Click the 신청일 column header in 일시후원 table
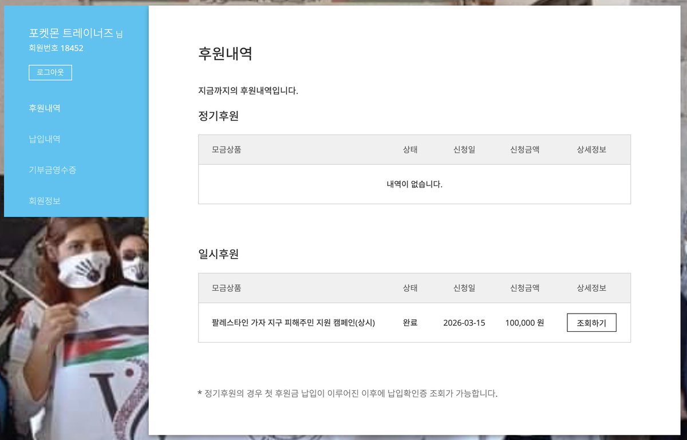The width and height of the screenshot is (687, 440). (464, 288)
